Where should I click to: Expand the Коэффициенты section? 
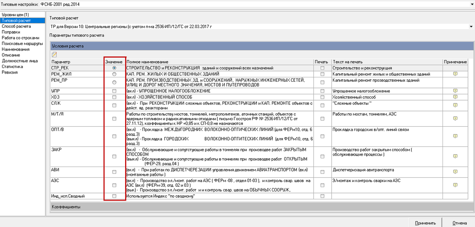click(262, 207)
